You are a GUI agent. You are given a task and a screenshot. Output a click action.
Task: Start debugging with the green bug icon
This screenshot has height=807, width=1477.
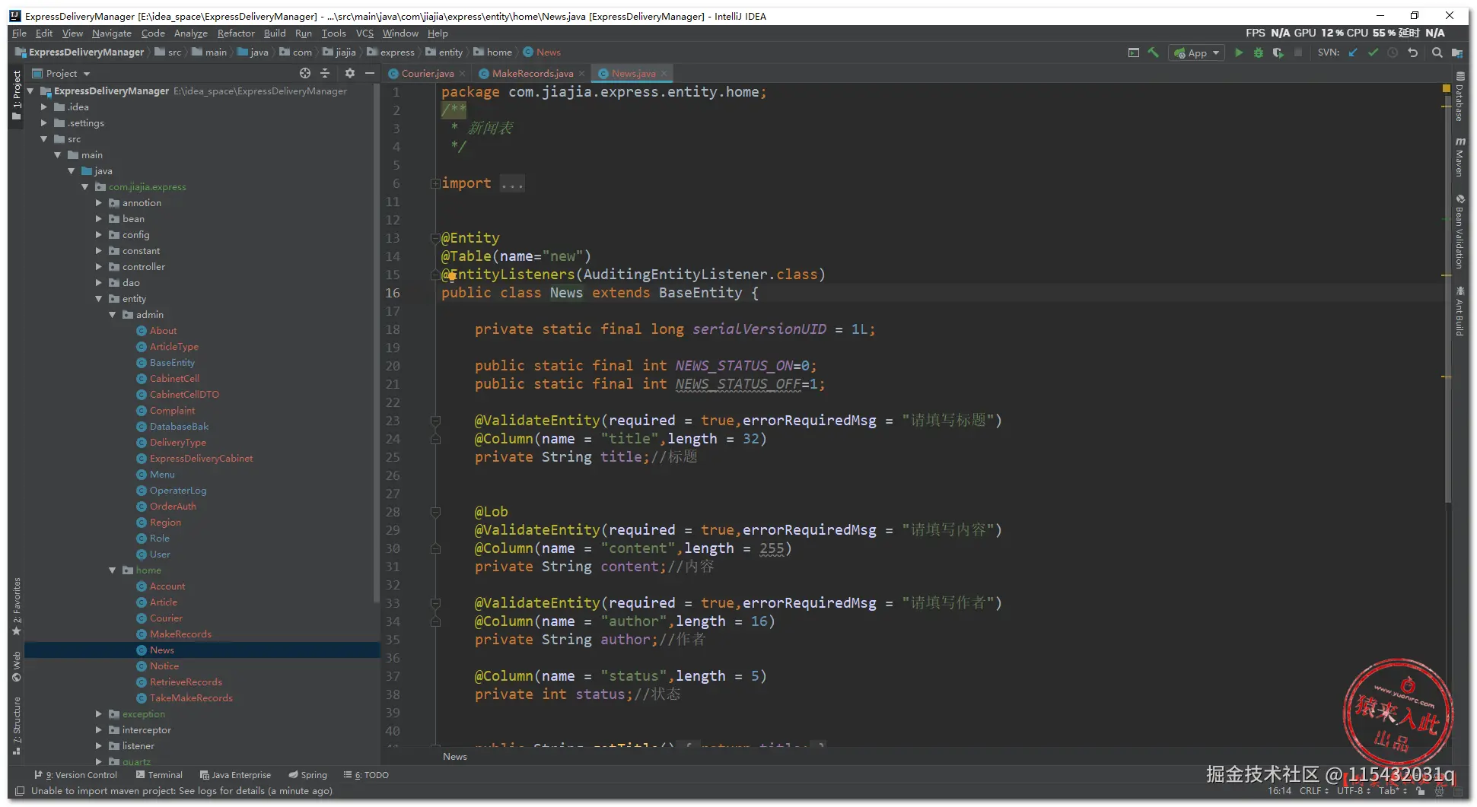(x=1258, y=52)
